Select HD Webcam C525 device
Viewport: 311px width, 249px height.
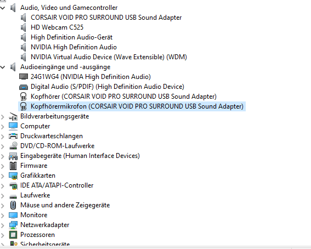point(57,27)
